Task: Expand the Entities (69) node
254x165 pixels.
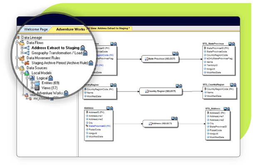Action: point(32,83)
